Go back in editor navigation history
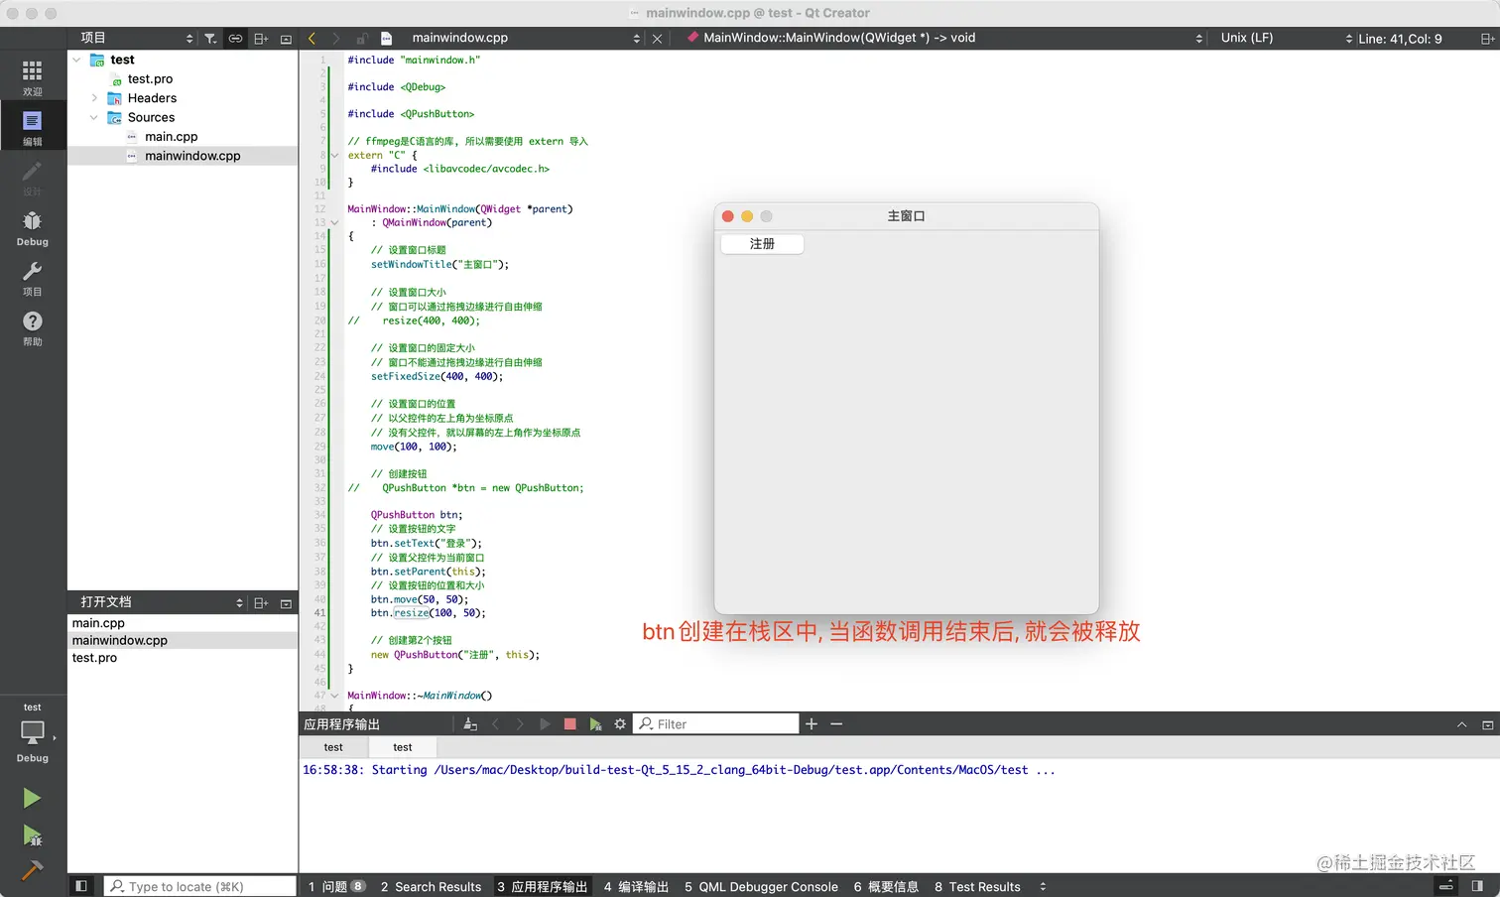 point(312,39)
